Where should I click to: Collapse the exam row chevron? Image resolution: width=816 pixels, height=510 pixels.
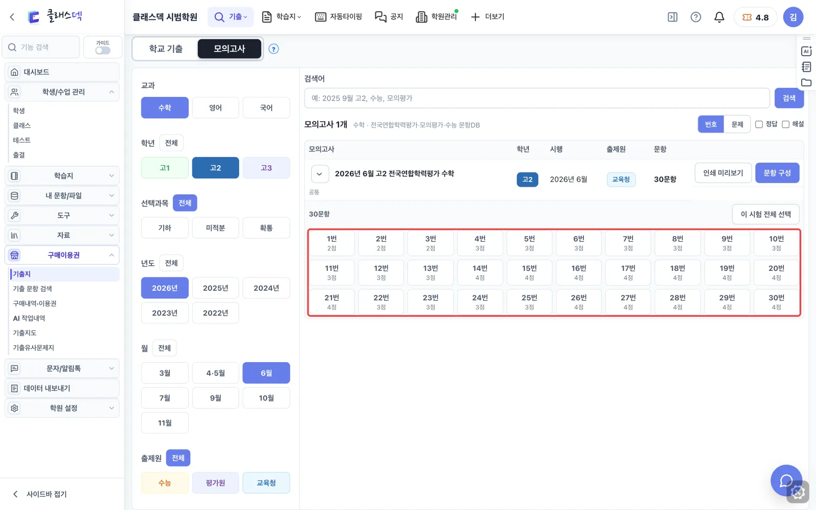[x=319, y=174]
